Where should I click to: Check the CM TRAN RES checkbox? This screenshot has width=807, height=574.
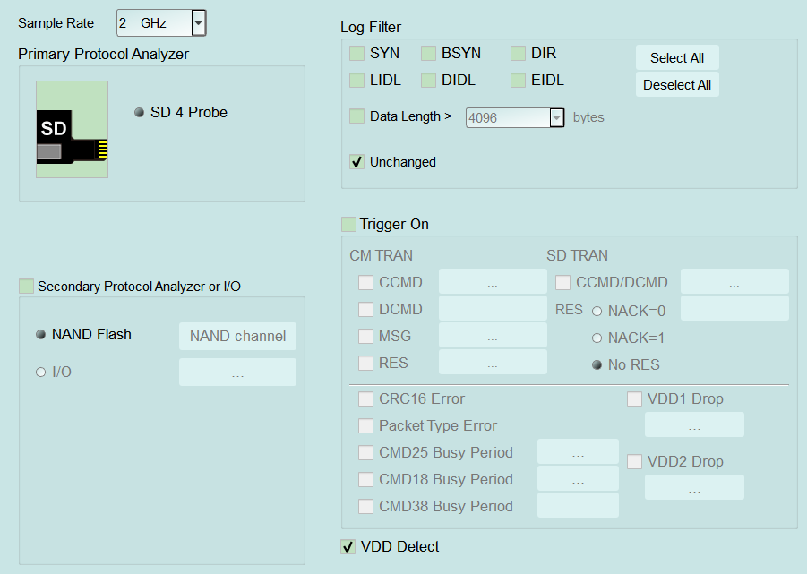[x=365, y=363]
